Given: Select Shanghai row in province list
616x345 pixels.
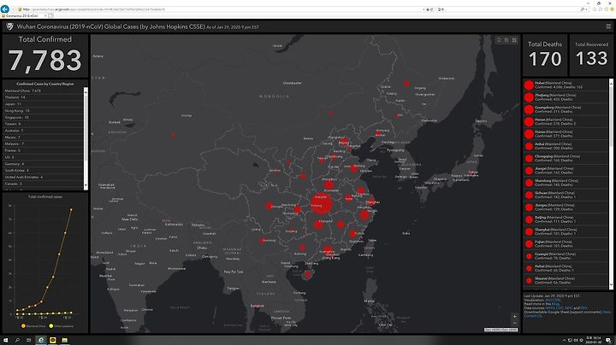Looking at the screenshot, I should (x=566, y=231).
